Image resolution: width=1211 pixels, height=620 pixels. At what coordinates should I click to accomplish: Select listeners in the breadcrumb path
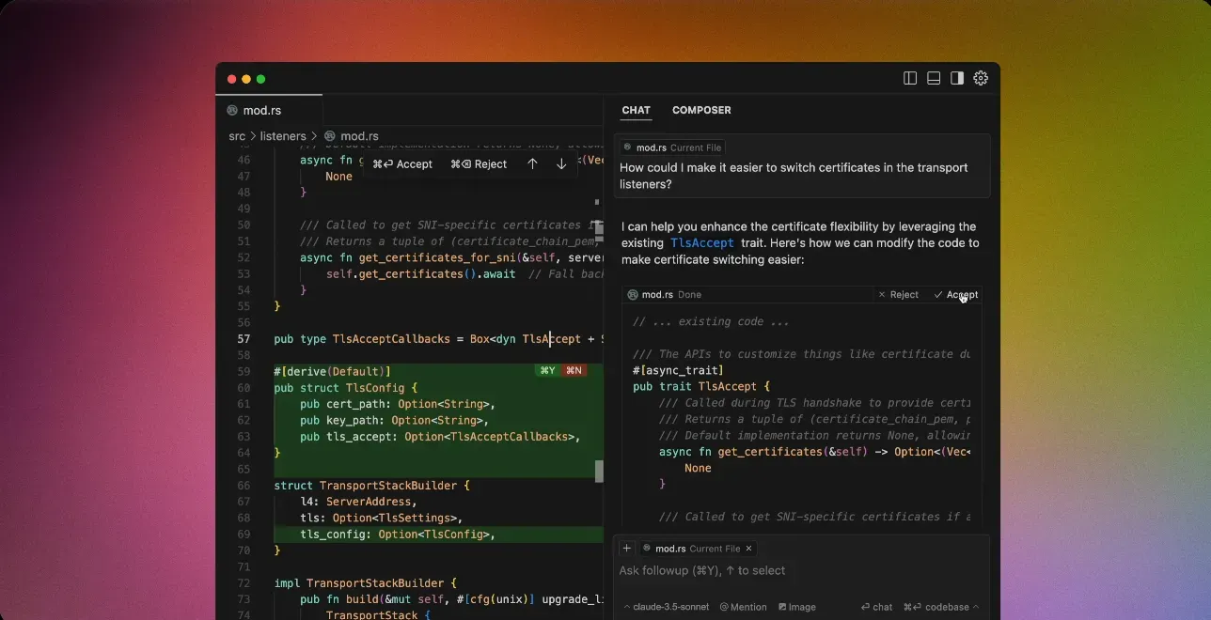(x=283, y=136)
